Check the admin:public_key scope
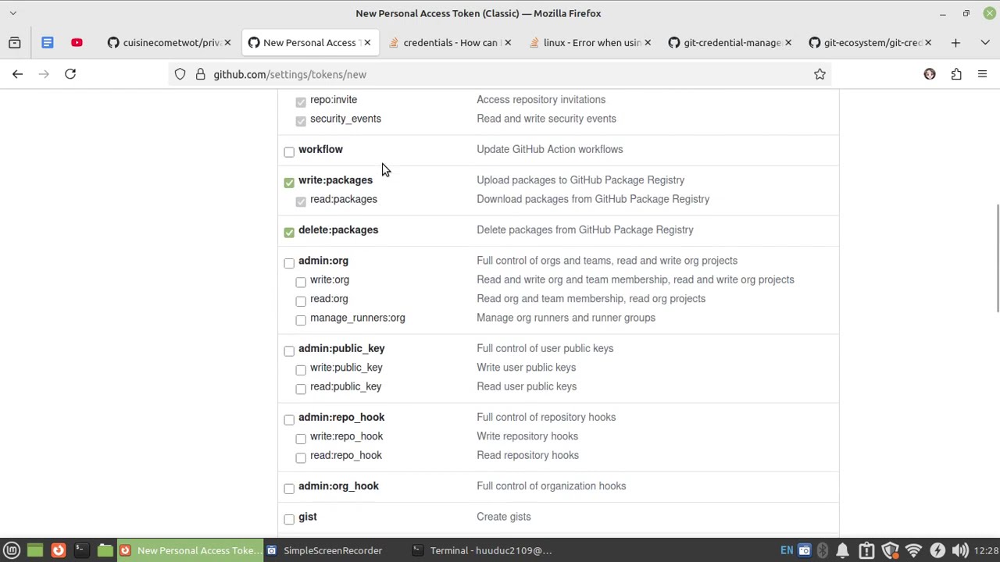This screenshot has width=1000, height=562. pyautogui.click(x=289, y=351)
